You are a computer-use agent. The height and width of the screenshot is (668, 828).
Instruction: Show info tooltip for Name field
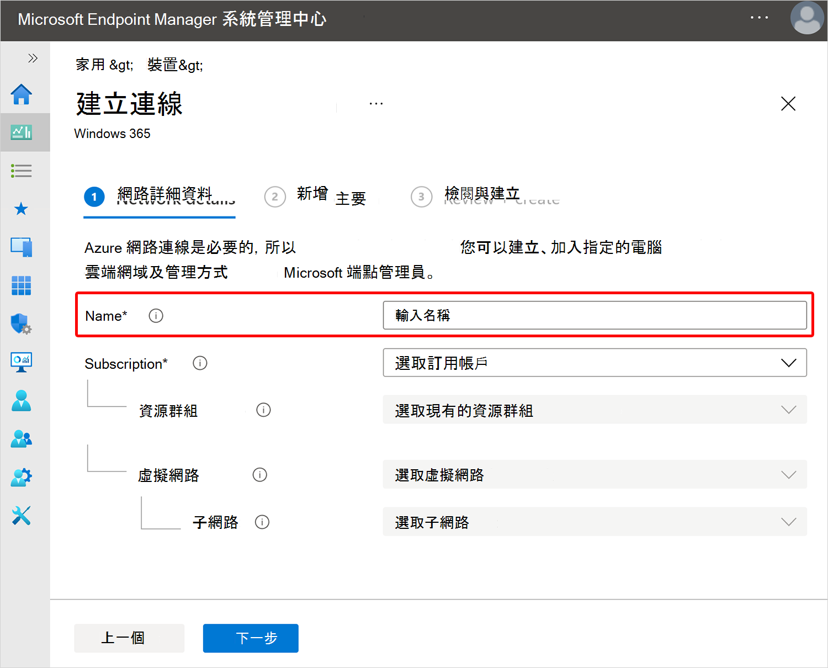tap(156, 316)
